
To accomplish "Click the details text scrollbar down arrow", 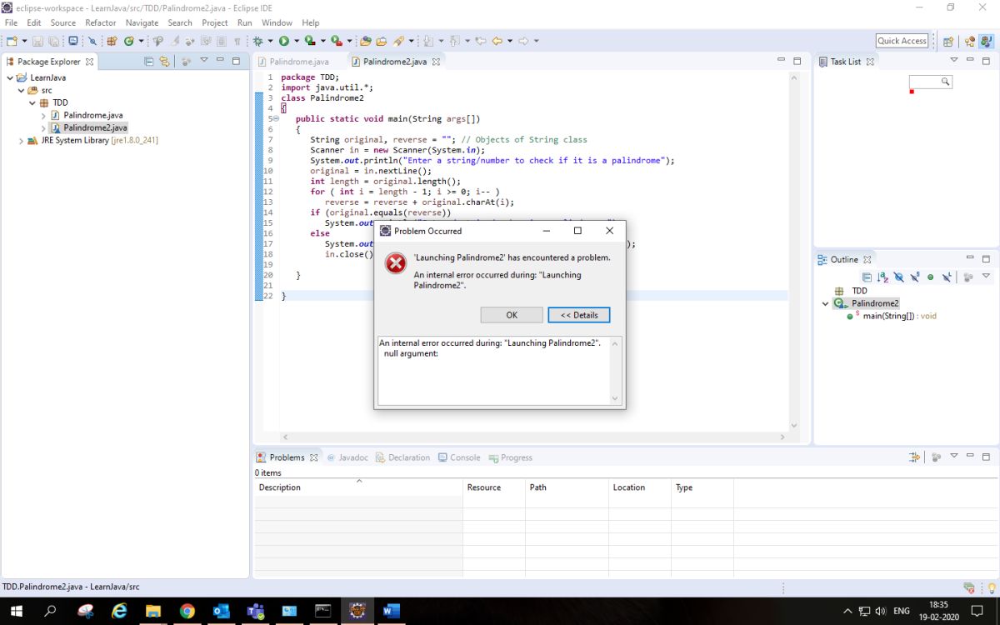I will pyautogui.click(x=616, y=399).
